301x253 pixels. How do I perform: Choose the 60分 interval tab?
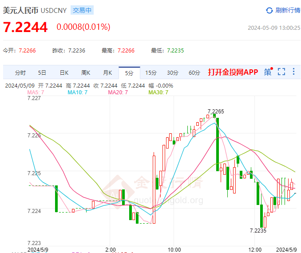(194, 72)
